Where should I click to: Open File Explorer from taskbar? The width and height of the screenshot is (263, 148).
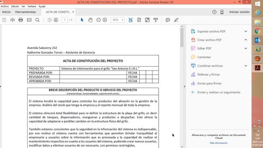[x=258, y=22]
